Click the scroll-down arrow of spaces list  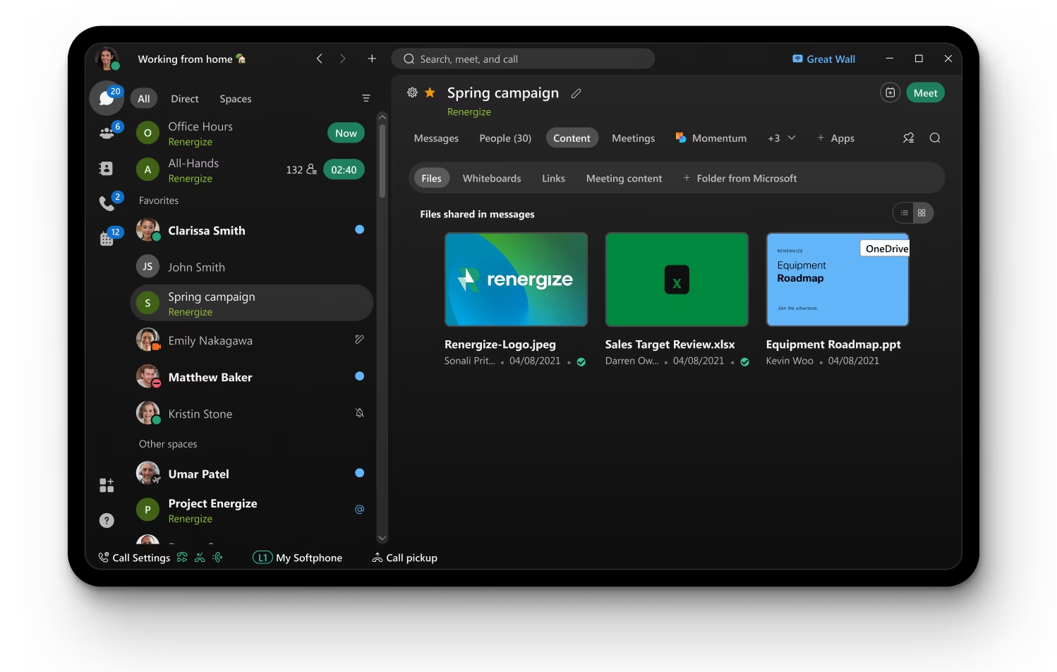(382, 539)
